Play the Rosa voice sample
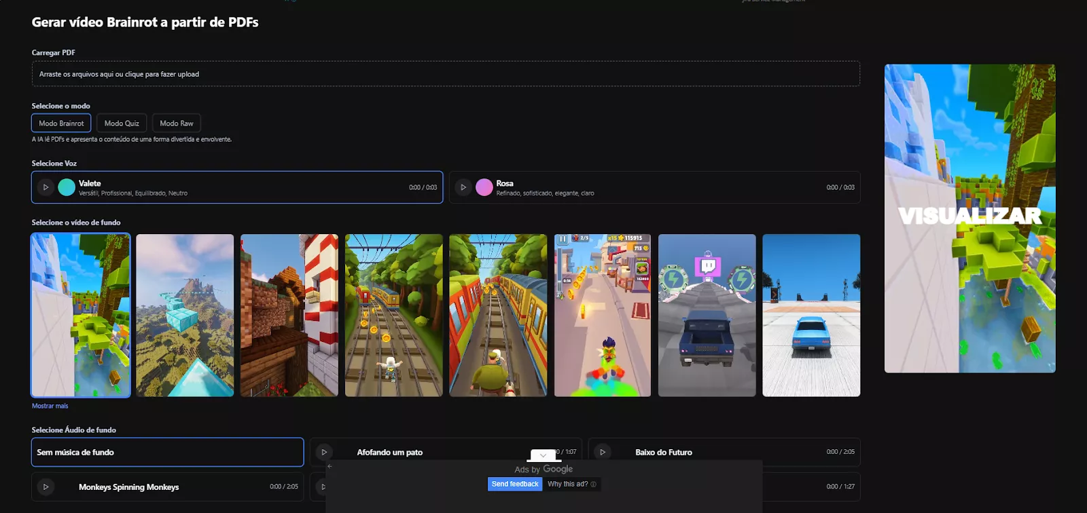The width and height of the screenshot is (1087, 513). point(463,187)
